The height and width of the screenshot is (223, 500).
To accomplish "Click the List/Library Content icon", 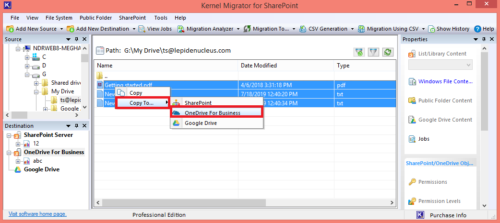I will coord(412,54).
